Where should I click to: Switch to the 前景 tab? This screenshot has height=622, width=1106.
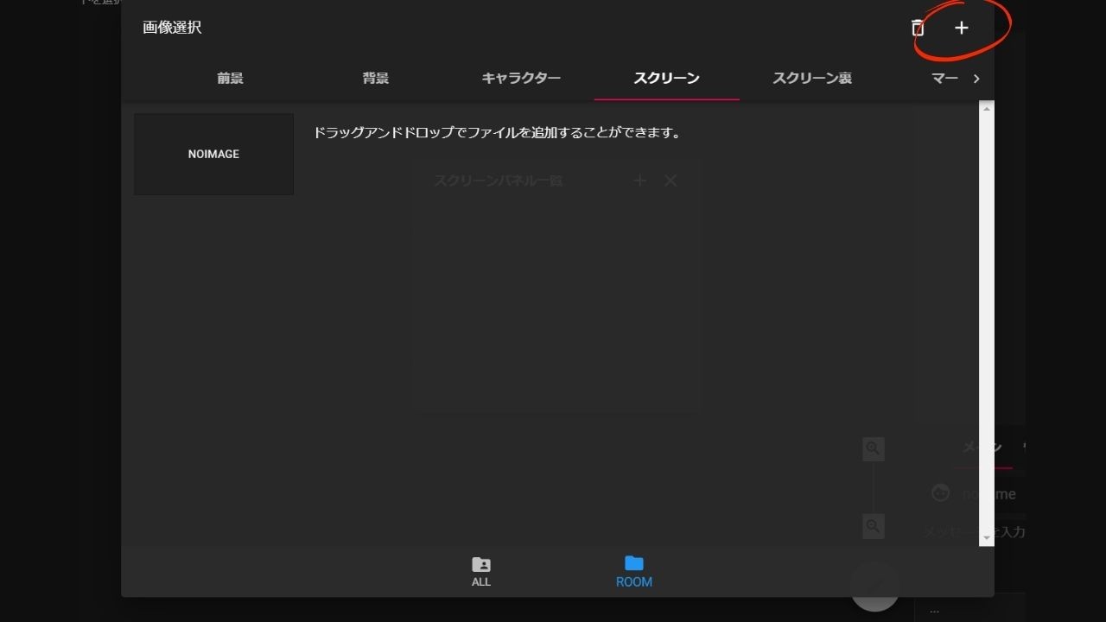(x=230, y=78)
